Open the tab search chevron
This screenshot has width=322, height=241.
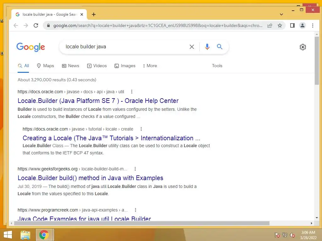(x=281, y=14)
